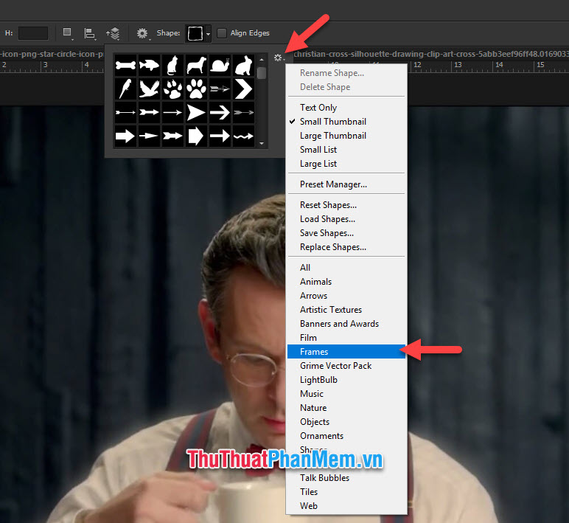
Task: Switch to the christian-cross-silhouette document tab
Action: (431, 54)
